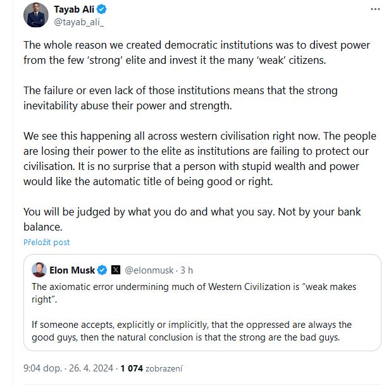Viewport: 391px width, 386px height.
Task: Open the Elon Musk name in quote
Action: point(72,270)
